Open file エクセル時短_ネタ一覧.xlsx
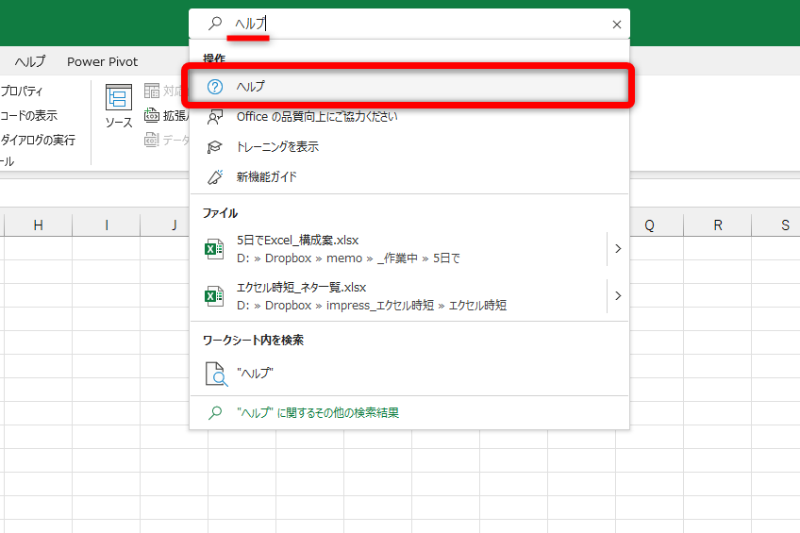 click(398, 296)
